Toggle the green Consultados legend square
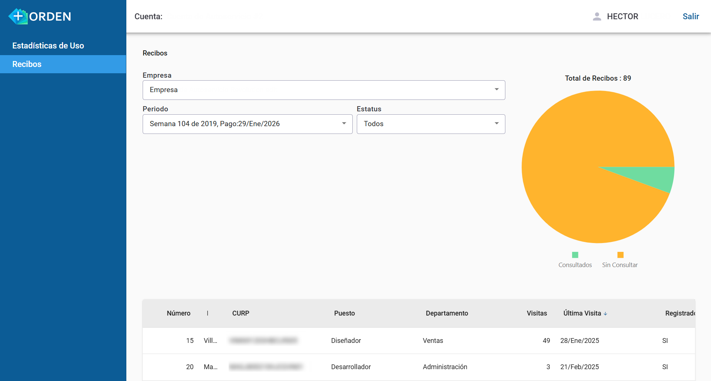Screen dimensions: 711x381 coord(575,255)
